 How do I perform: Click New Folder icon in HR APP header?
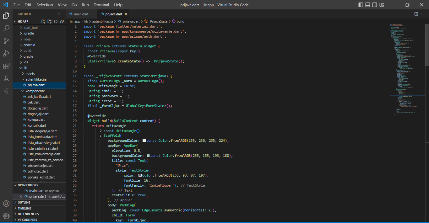click(x=50, y=21)
